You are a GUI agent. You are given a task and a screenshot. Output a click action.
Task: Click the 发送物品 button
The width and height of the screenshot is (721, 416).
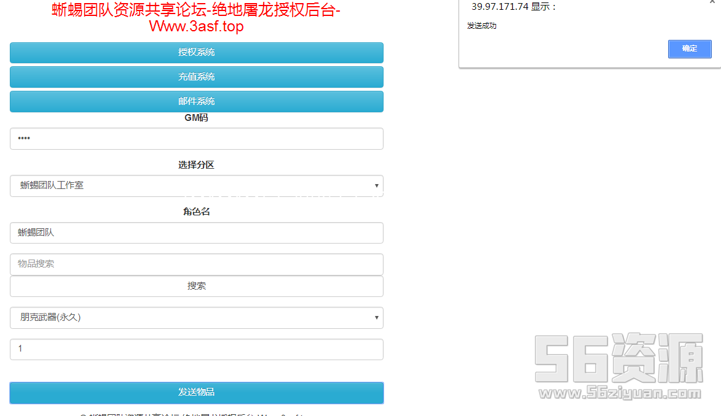pyautogui.click(x=197, y=393)
